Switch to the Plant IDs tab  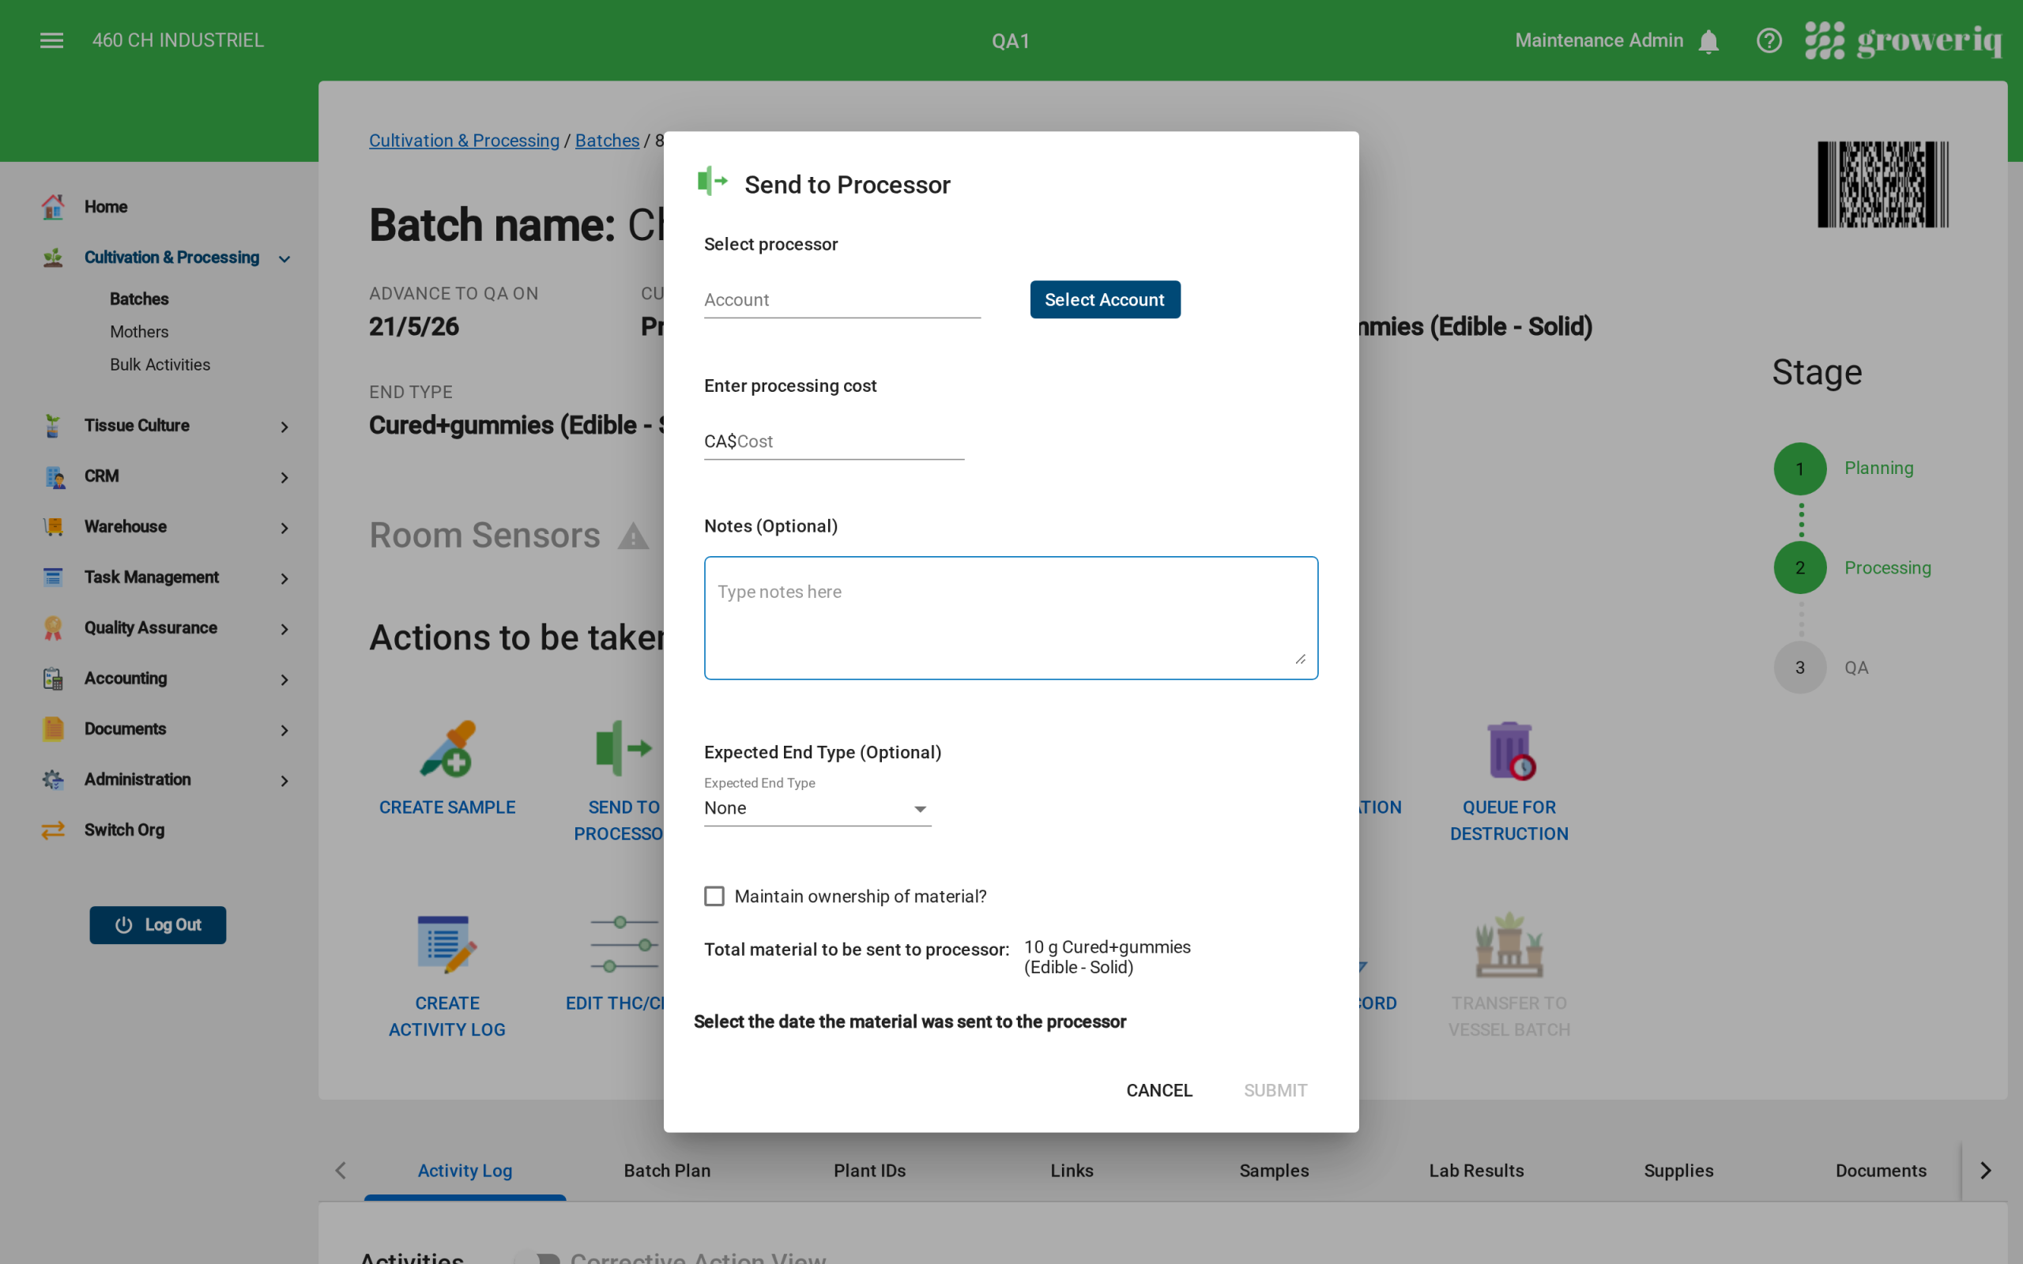(x=869, y=1170)
